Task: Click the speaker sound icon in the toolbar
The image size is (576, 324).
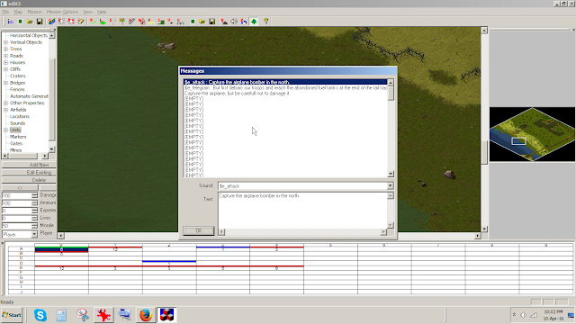Action: tap(234, 22)
